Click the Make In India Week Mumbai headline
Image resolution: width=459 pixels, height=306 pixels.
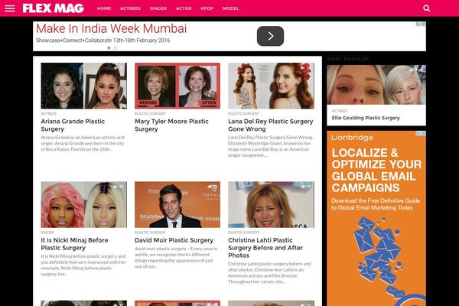coord(111,29)
